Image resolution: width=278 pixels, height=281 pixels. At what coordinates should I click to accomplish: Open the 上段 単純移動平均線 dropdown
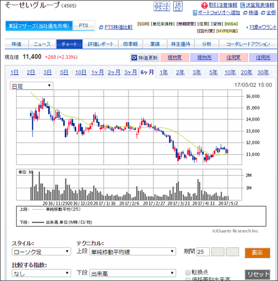pos(133,251)
